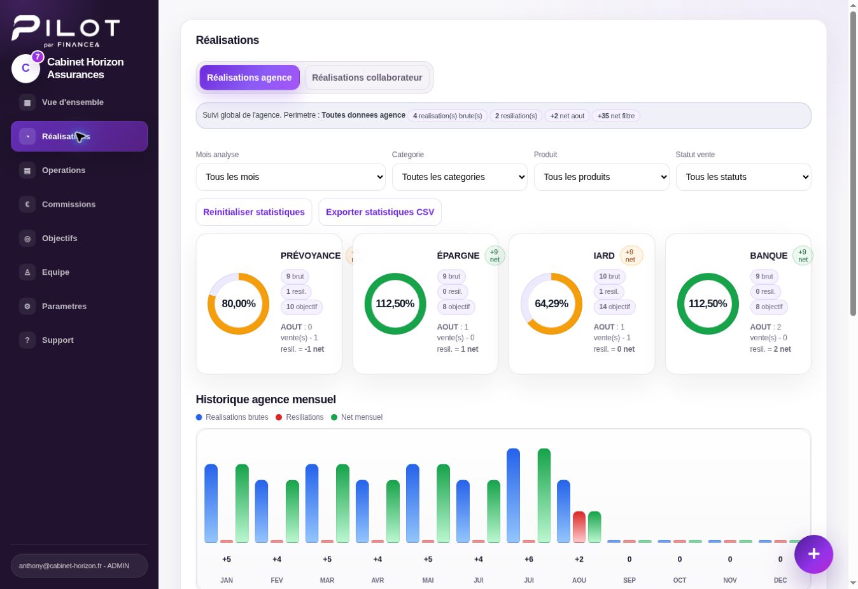This screenshot has height=589, width=858.
Task: Expand the Statut vente dropdown
Action: [x=743, y=177]
